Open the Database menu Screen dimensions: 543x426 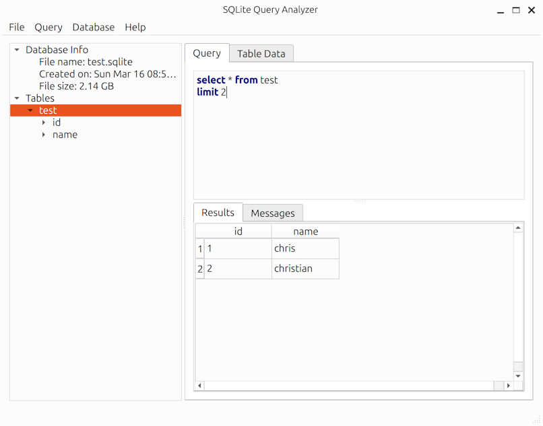(93, 27)
